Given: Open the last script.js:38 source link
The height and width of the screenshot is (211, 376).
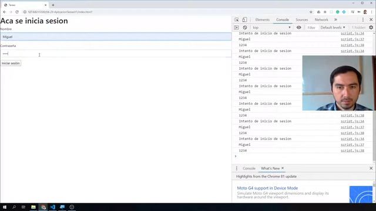Looking at the screenshot, I should click(352, 151).
